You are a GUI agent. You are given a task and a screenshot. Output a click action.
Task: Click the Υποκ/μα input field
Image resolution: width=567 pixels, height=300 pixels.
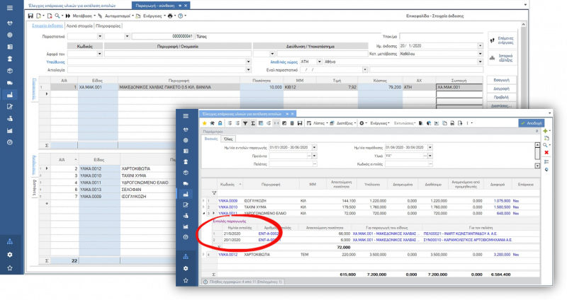click(x=441, y=37)
